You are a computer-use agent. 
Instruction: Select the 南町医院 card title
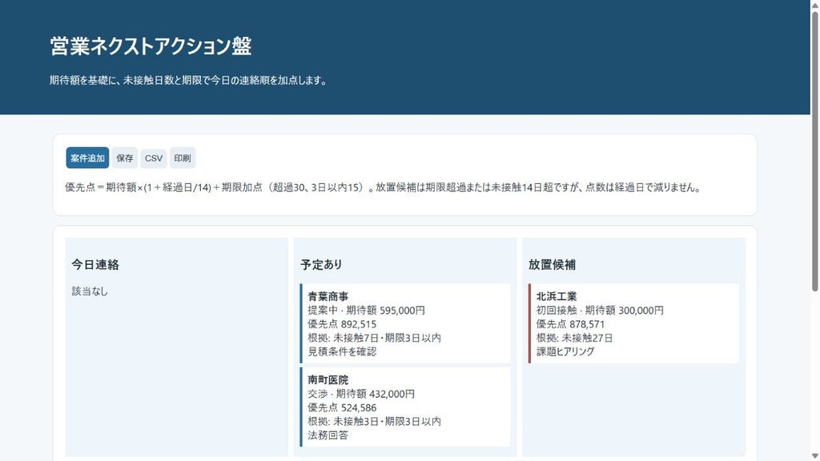328,380
